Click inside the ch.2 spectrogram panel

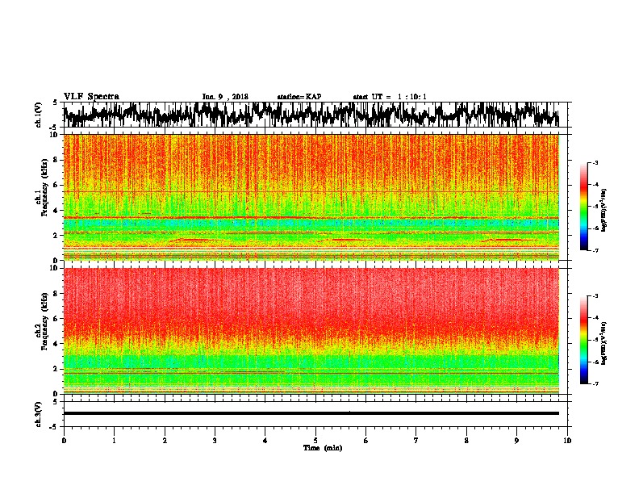311,331
